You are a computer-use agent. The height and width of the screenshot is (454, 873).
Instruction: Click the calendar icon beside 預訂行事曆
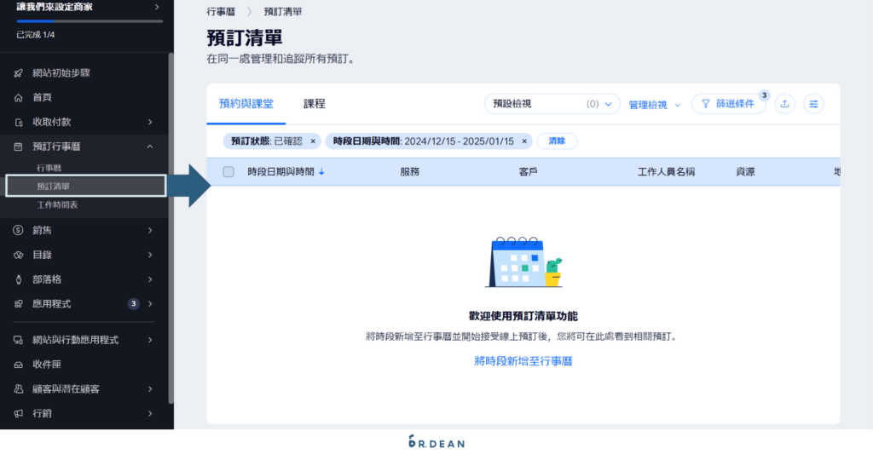19,147
